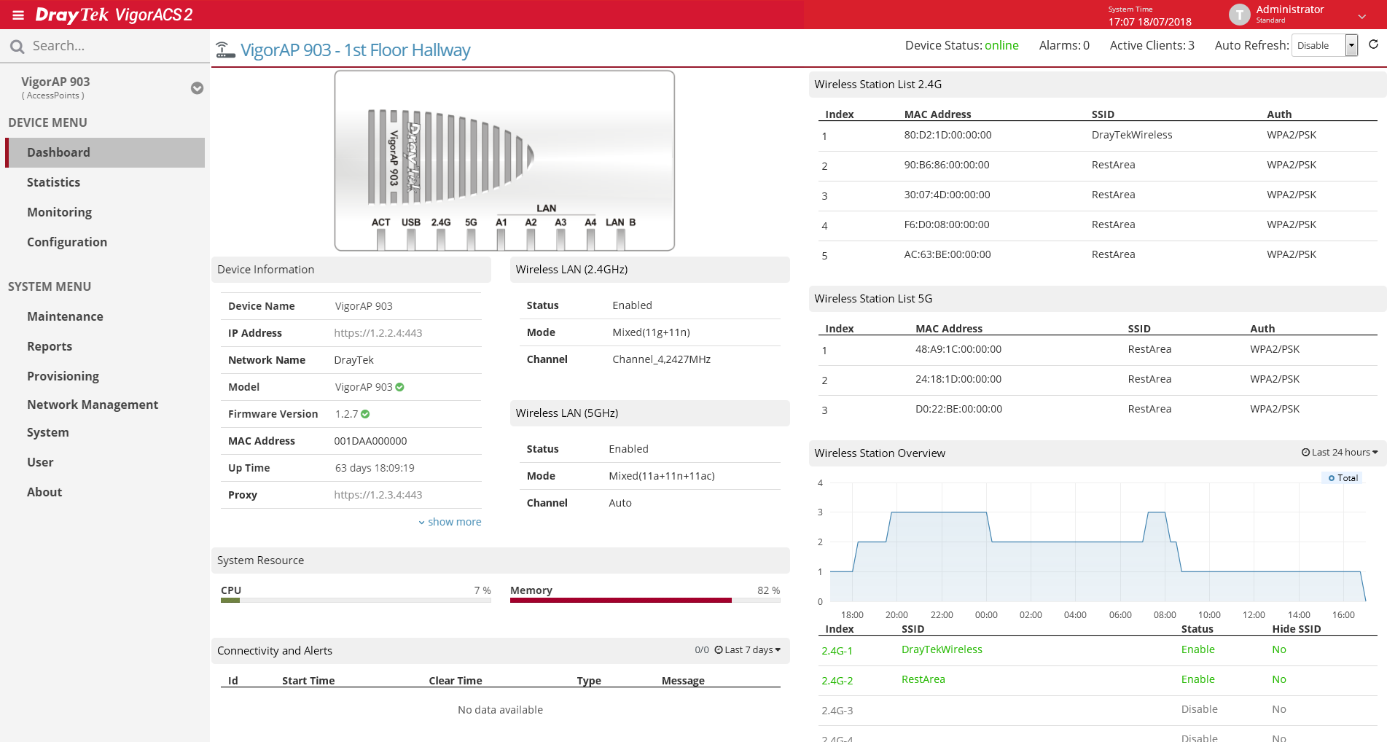Click the DrayTek VigorACS 2 logo
Image resolution: width=1387 pixels, height=742 pixels.
tap(114, 15)
